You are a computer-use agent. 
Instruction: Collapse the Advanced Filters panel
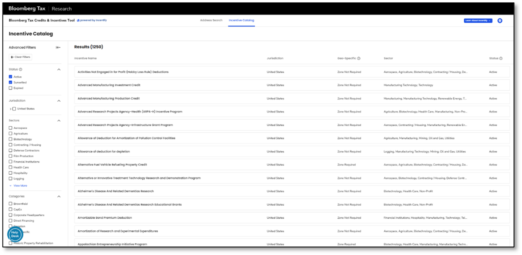tap(58, 48)
